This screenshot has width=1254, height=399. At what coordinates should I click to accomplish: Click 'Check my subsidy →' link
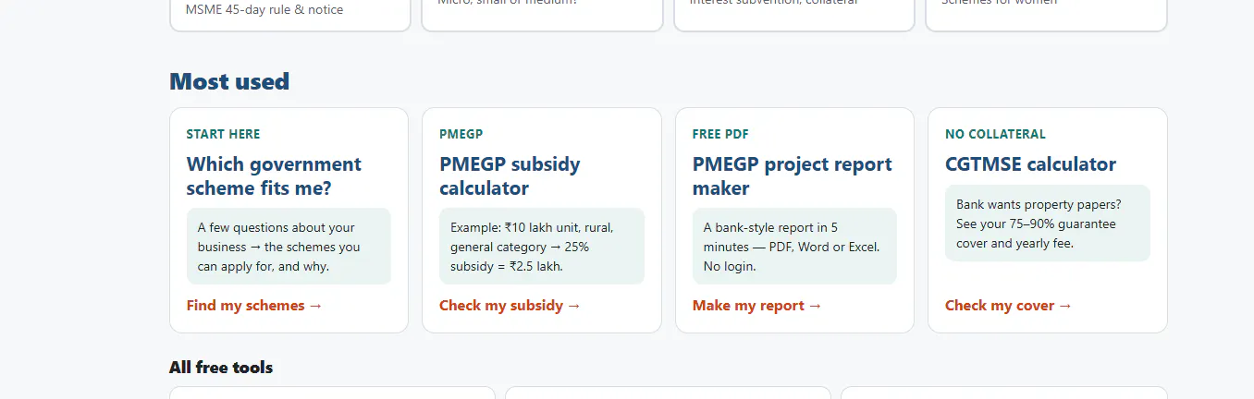510,306
